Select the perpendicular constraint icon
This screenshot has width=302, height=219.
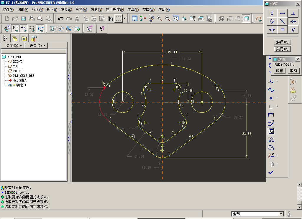tap(293, 13)
